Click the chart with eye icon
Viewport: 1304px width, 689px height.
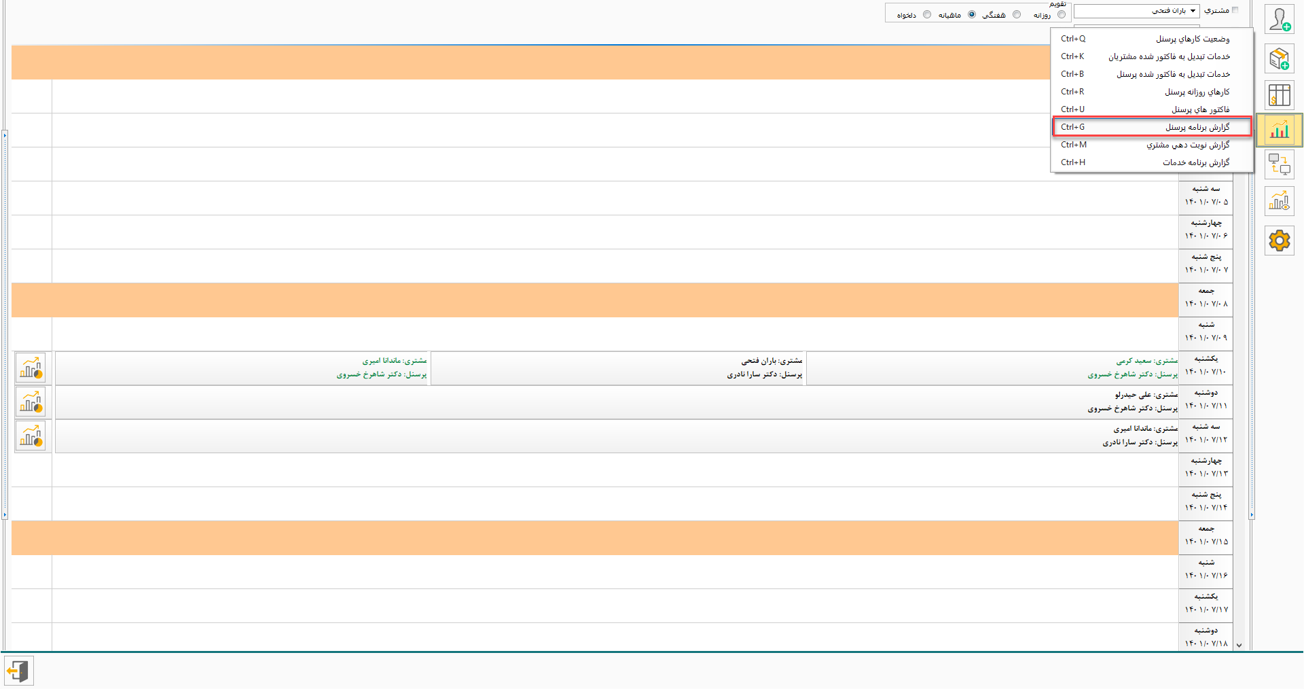pos(1280,201)
